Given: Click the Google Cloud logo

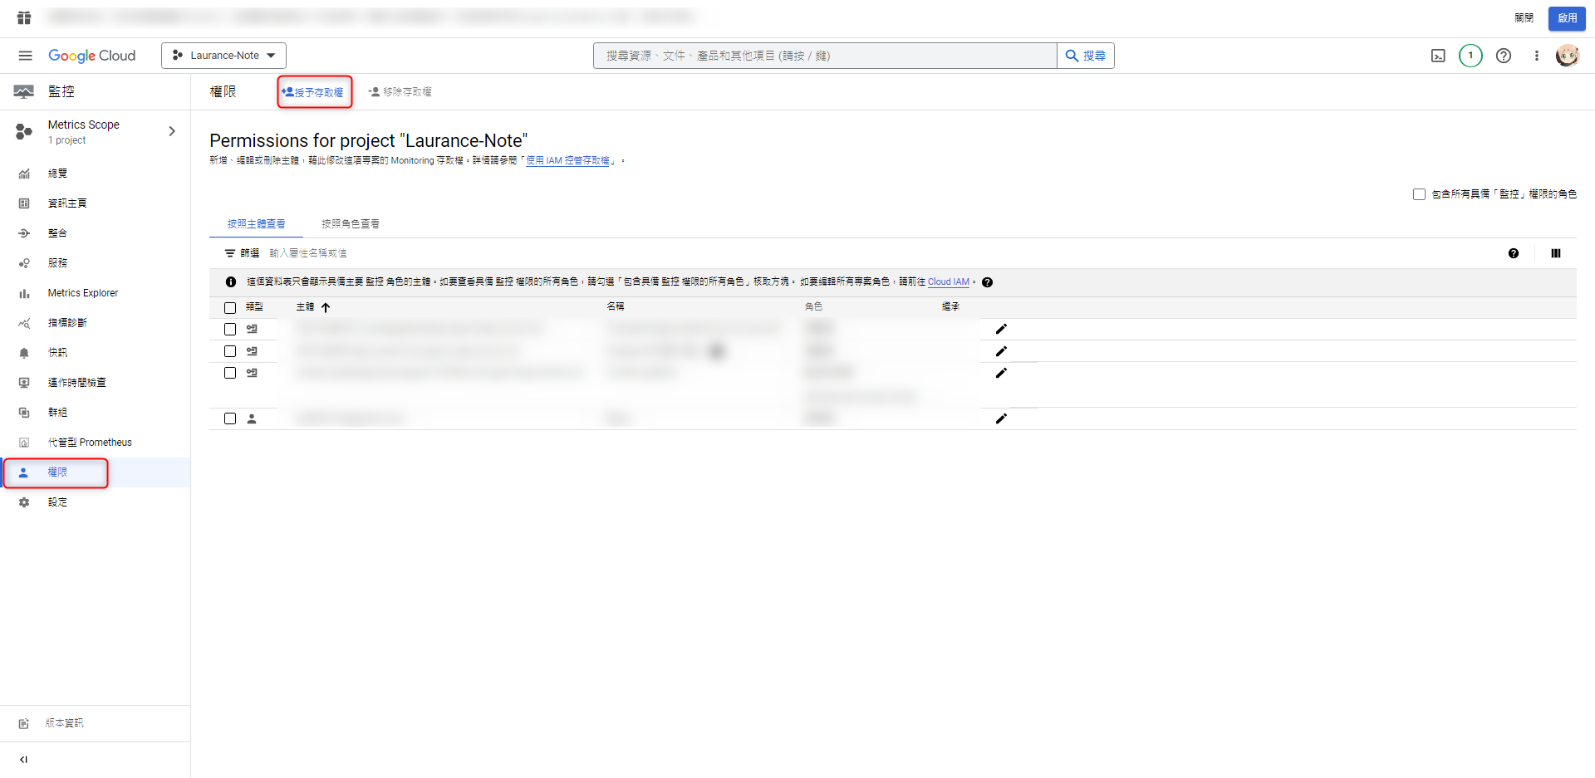Looking at the screenshot, I should pyautogui.click(x=91, y=56).
